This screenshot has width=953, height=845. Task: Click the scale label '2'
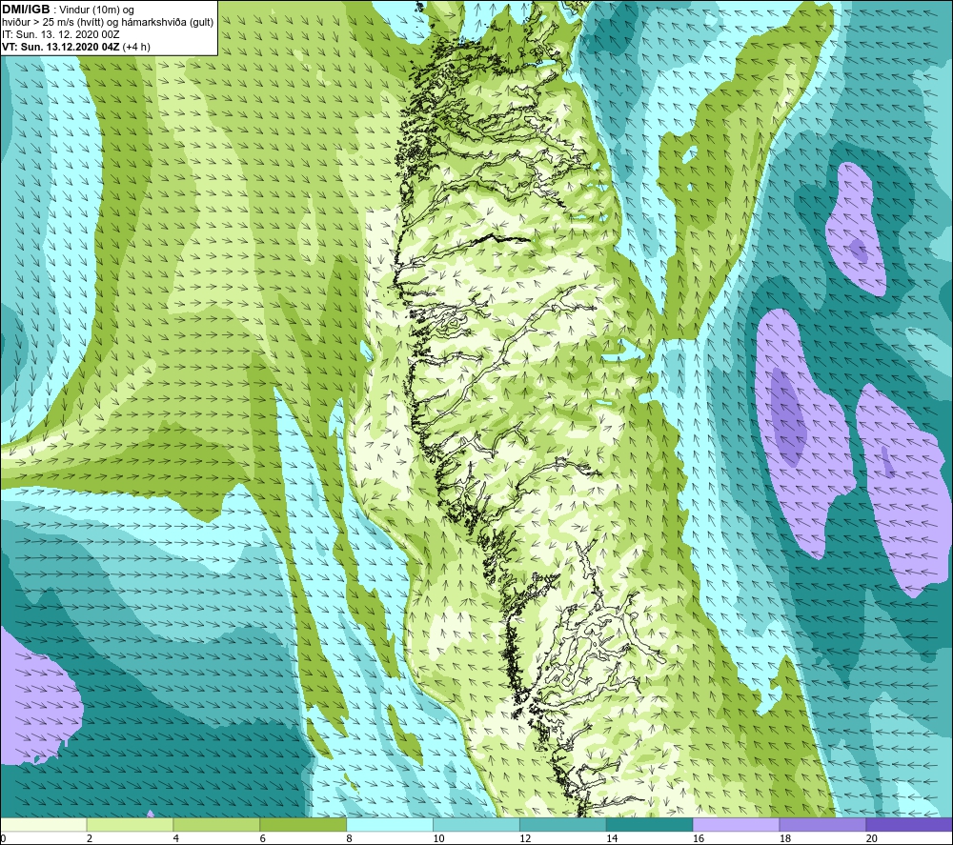tap(90, 838)
